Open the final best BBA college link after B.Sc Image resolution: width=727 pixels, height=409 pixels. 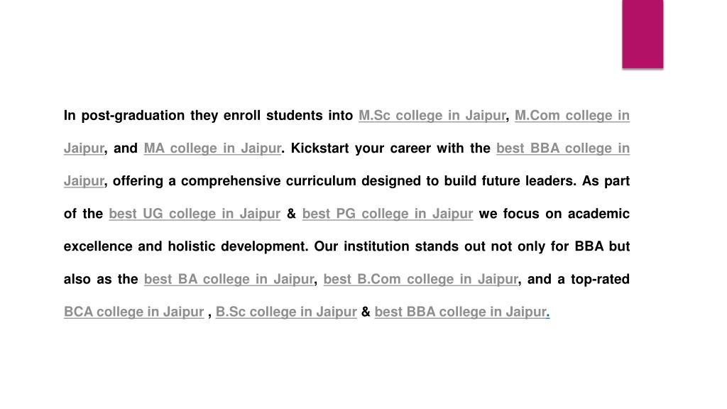click(460, 312)
